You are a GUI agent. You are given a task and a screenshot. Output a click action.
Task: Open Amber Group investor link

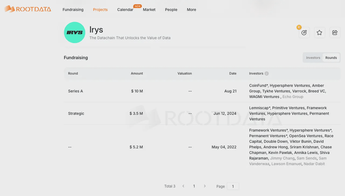[287, 88]
